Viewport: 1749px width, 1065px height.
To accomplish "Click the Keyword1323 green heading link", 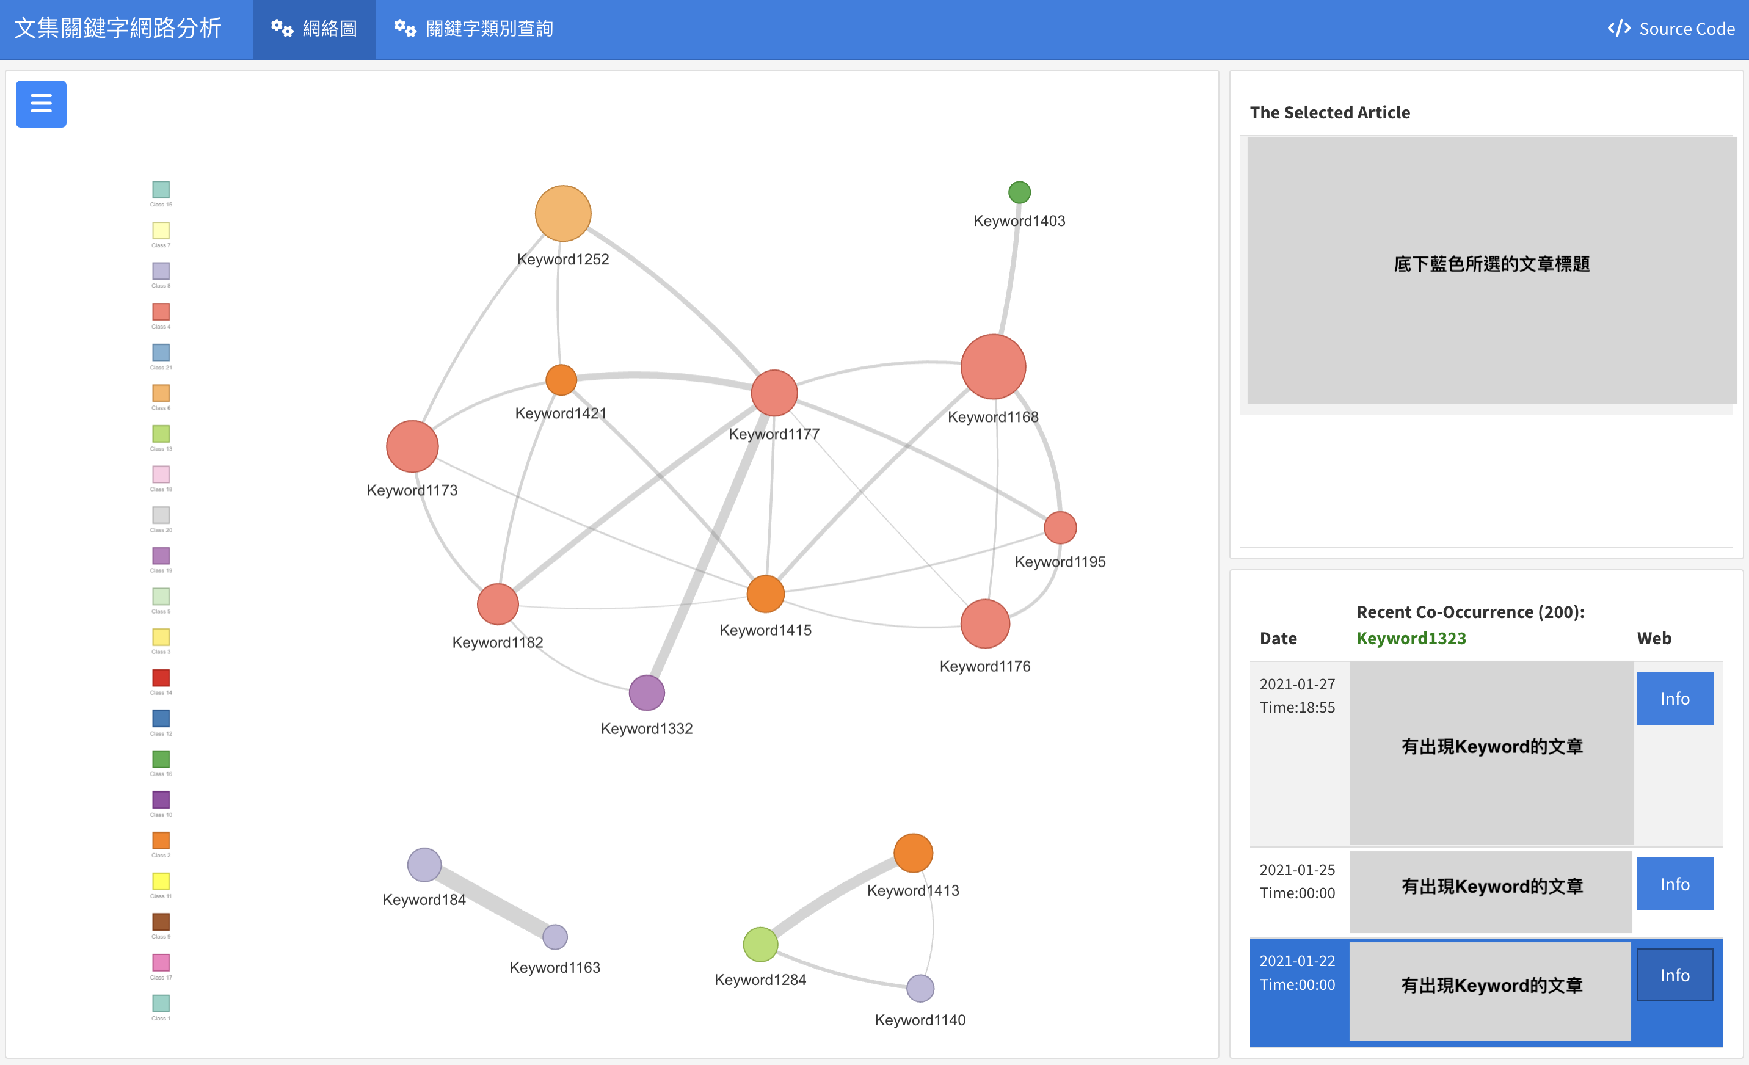I will [x=1411, y=638].
